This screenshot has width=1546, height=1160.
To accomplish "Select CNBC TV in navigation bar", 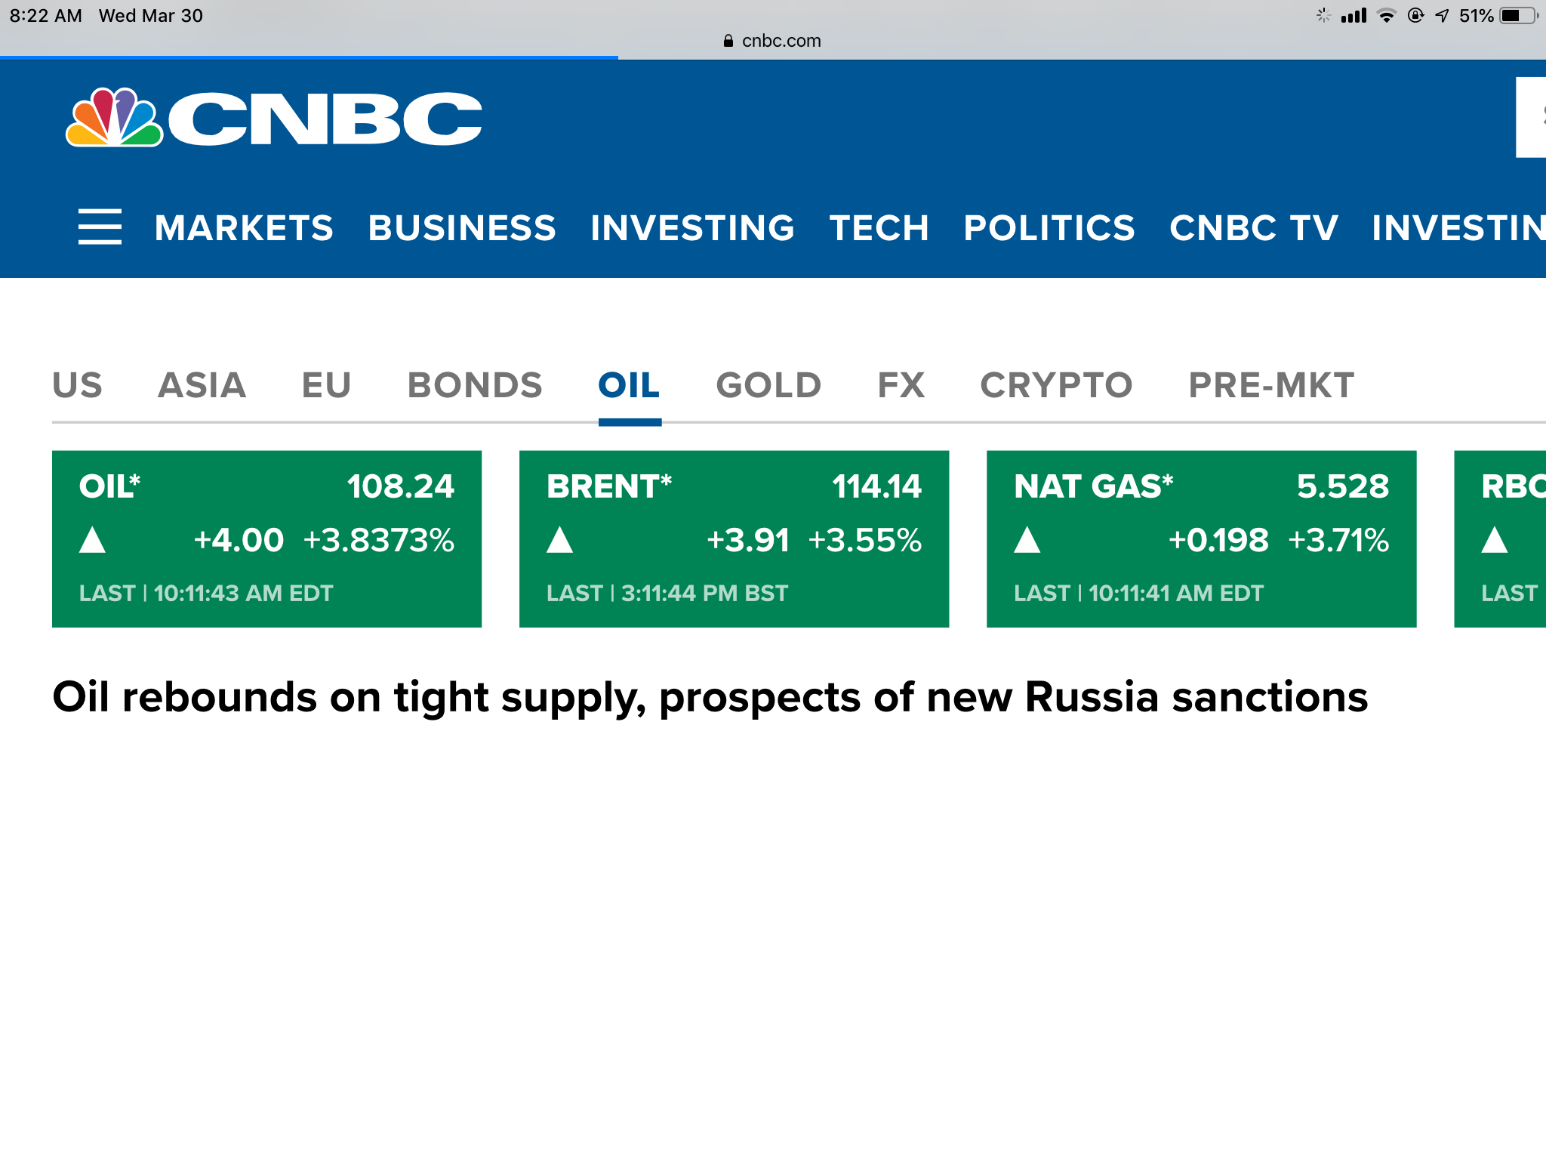I will point(1254,228).
